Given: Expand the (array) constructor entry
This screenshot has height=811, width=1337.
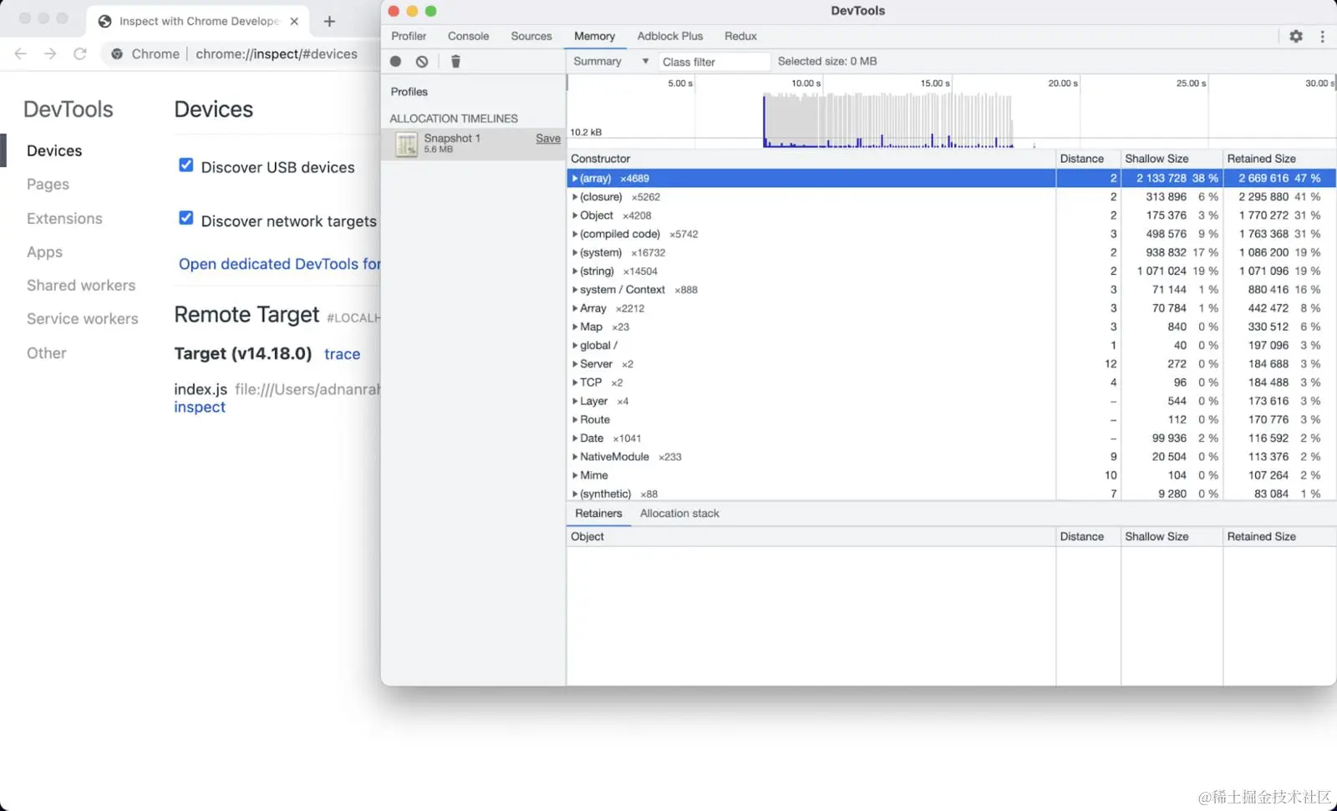Looking at the screenshot, I should (x=574, y=178).
